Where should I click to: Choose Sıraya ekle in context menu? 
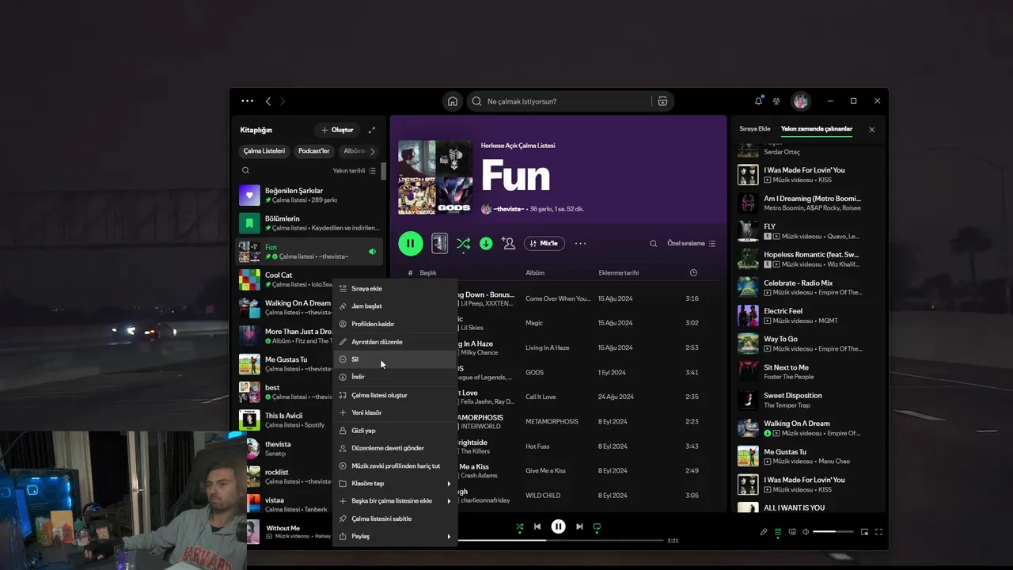click(x=395, y=289)
